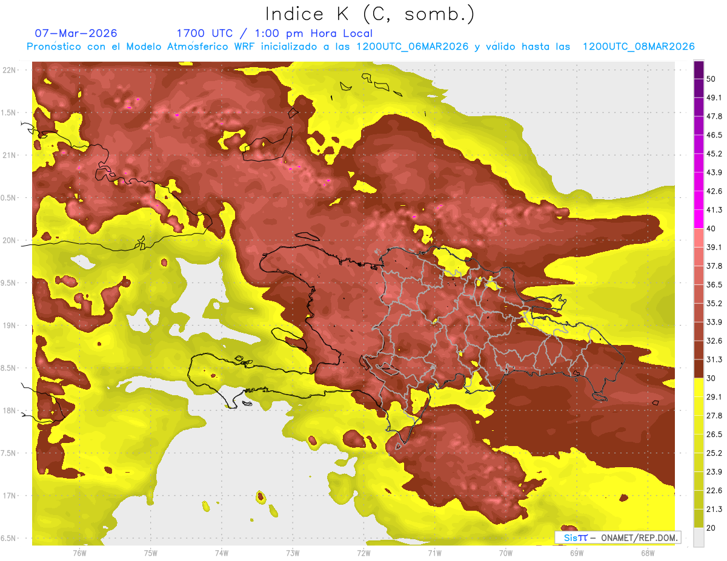Click the bright yellow swatch between 29.1 and 30
This screenshot has width=727, height=561.
click(699, 387)
